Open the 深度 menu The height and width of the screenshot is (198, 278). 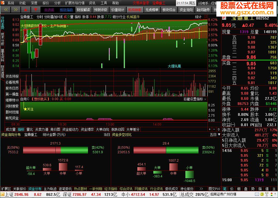click(34, 3)
